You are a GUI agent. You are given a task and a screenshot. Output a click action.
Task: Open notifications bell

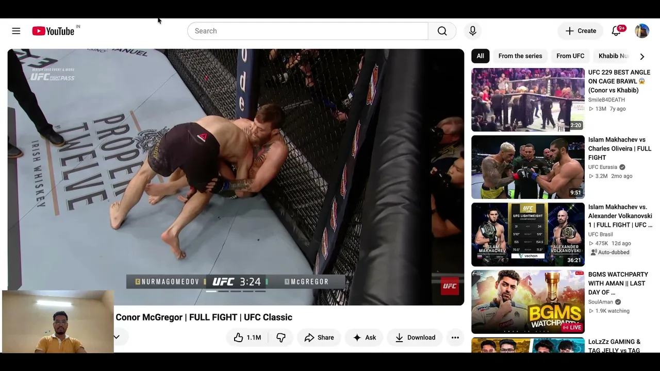[x=616, y=31]
